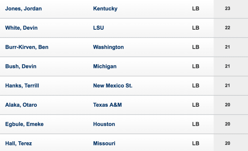Viewport: 248px width, 151px height.
Task: Select the value 23 in Jordan Jones row
Action: (227, 8)
